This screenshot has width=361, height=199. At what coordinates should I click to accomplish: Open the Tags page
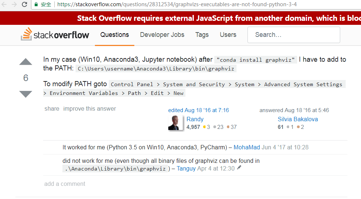202,35
